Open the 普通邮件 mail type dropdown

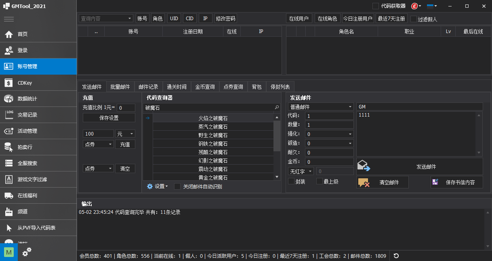[320, 106]
